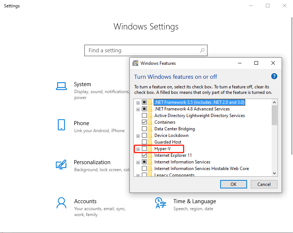
Task: Enable Device Lockdown checkbox
Action: coord(144,135)
